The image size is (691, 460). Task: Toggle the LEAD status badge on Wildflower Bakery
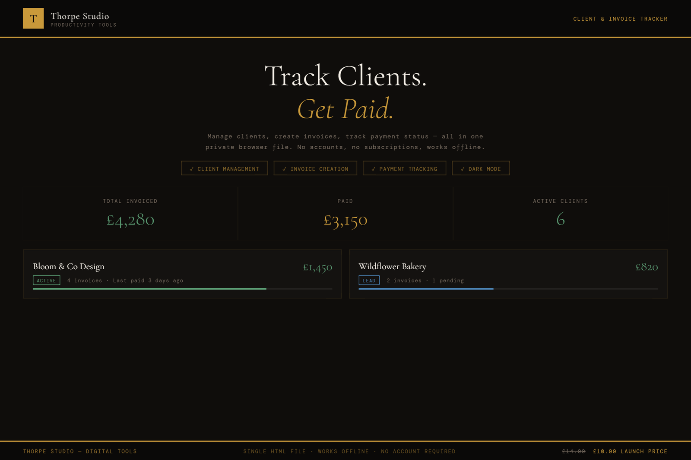(x=369, y=280)
